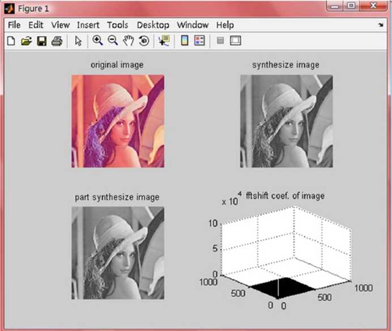Open the Help menu
Viewport: 392px width, 331px height.
[225, 25]
